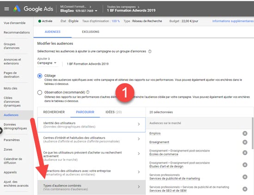
Task: Click the Audiences sur le marché header
Action: 165,123
